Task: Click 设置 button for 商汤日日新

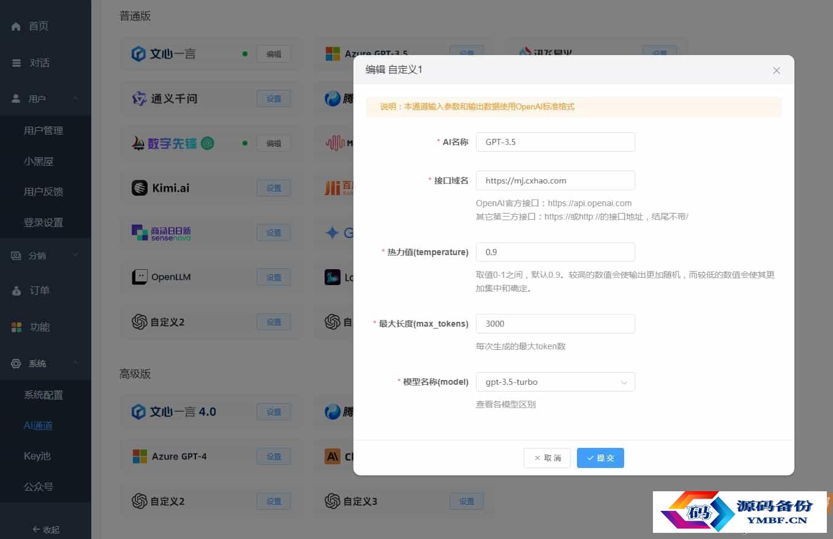Action: pyautogui.click(x=274, y=232)
